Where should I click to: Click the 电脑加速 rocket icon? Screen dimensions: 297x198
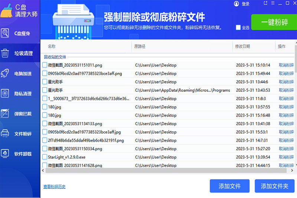(x=5, y=73)
